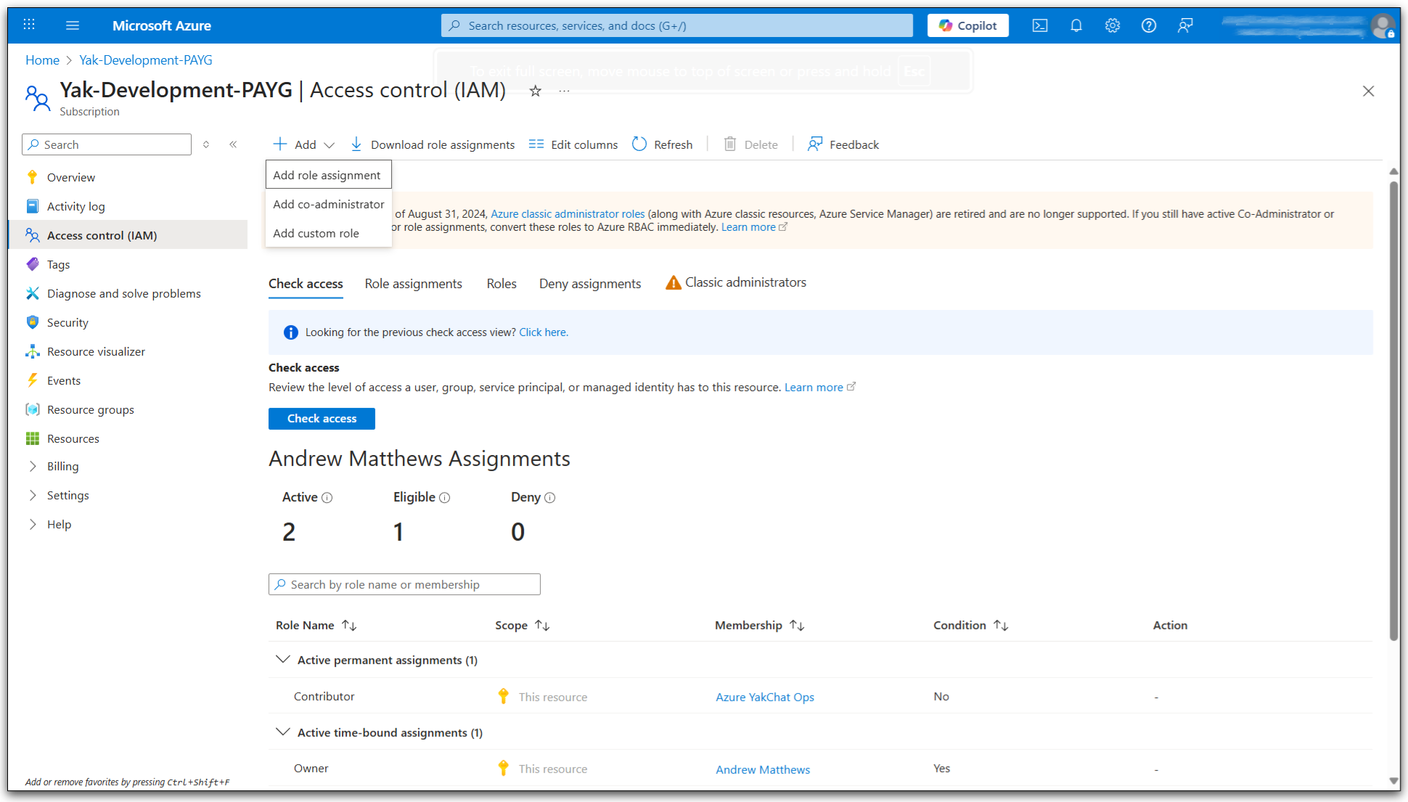Image resolution: width=1408 pixels, height=802 pixels.
Task: Switch to the Role assignments tab
Action: pyautogui.click(x=413, y=284)
